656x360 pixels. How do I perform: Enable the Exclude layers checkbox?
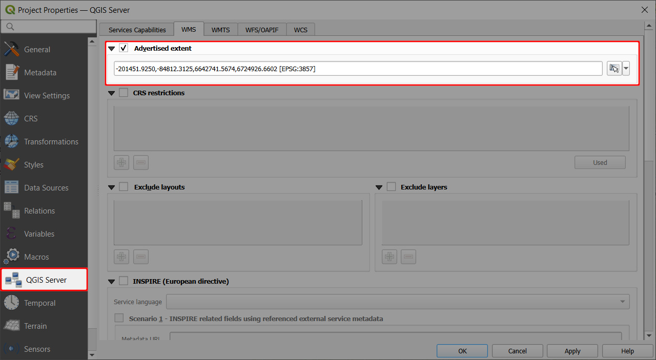[x=391, y=187]
